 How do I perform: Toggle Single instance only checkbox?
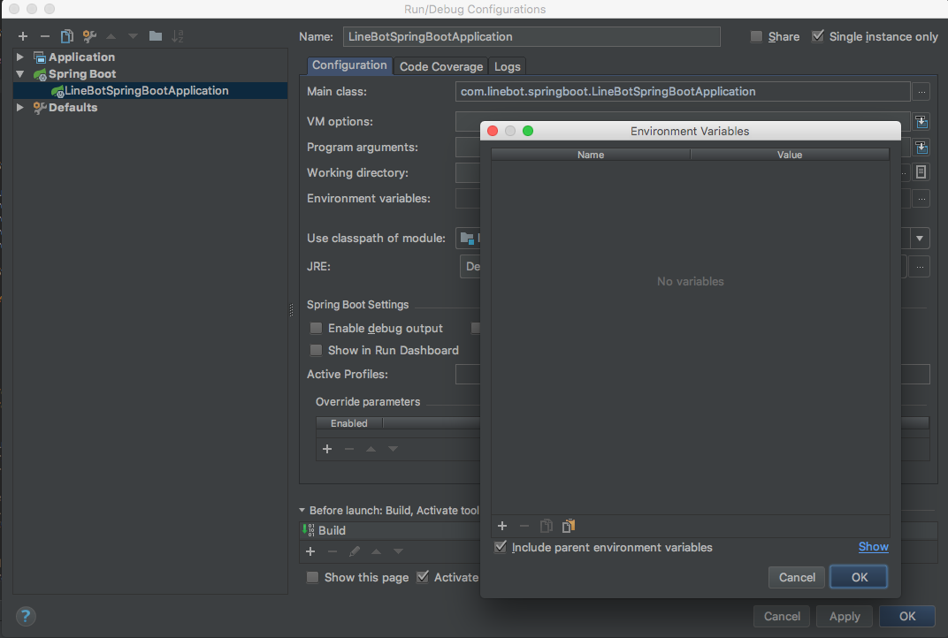(817, 36)
